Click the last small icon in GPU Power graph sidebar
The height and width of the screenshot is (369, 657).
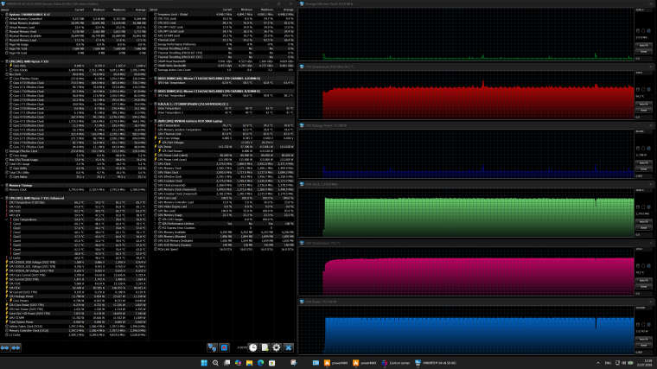649,325
